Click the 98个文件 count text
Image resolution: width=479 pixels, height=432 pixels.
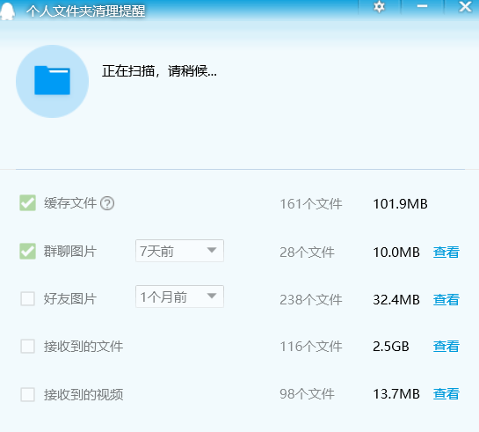point(307,394)
